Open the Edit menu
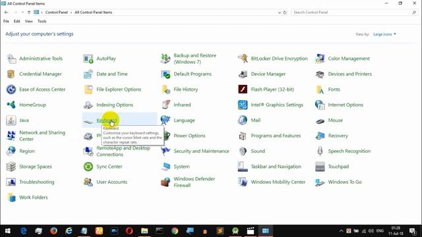The height and width of the screenshot is (237, 422). pos(17,21)
